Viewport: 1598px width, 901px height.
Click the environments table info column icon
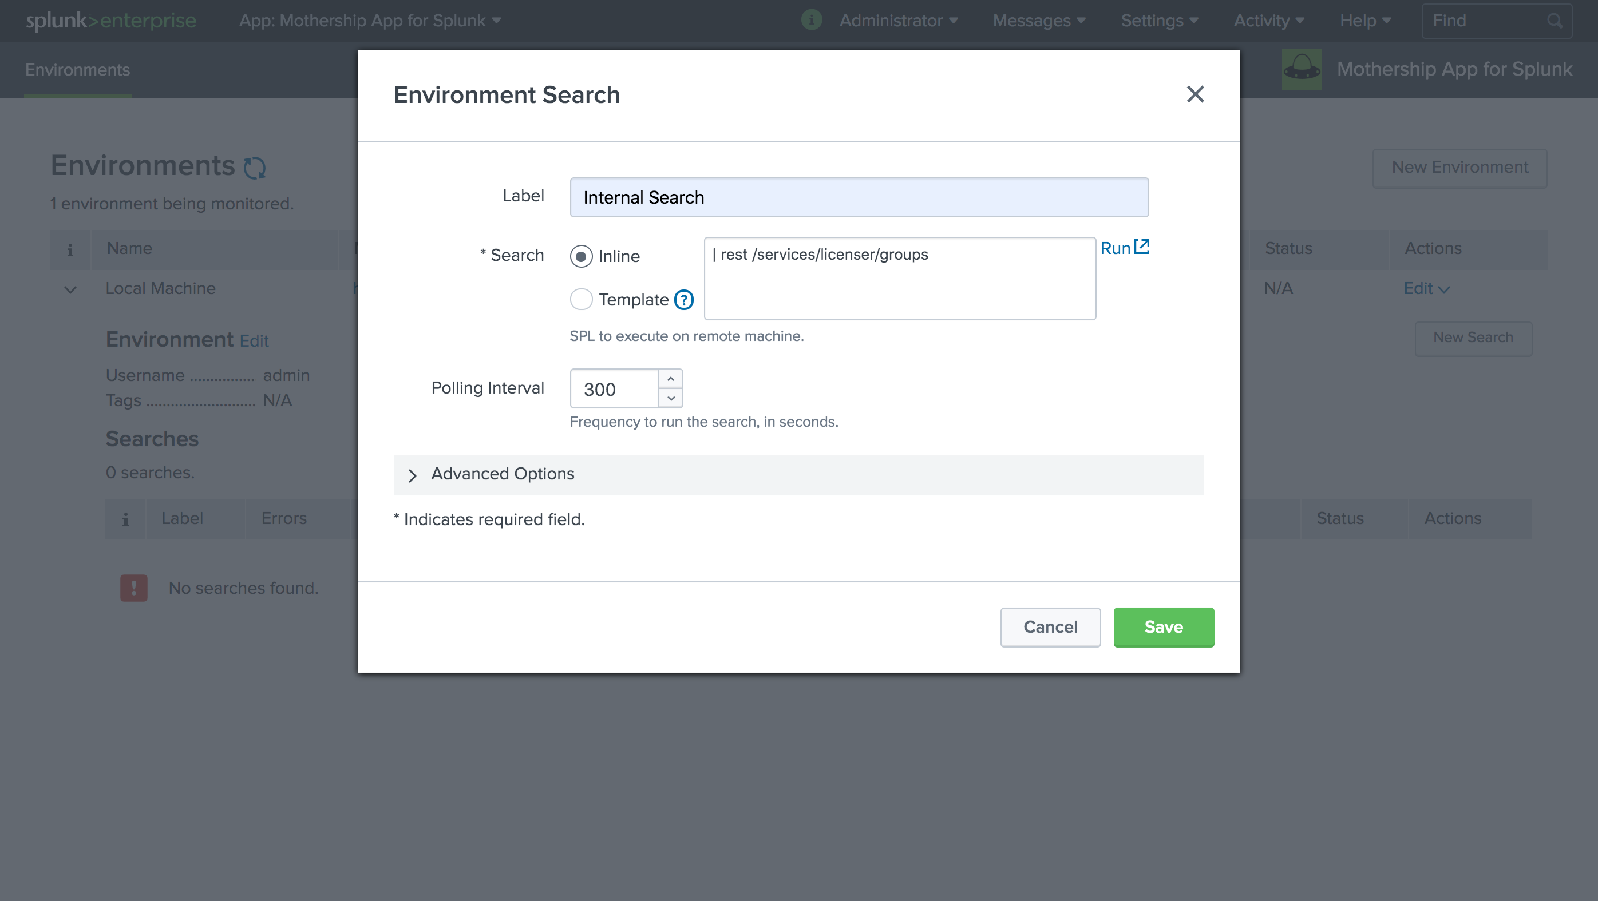pyautogui.click(x=70, y=249)
